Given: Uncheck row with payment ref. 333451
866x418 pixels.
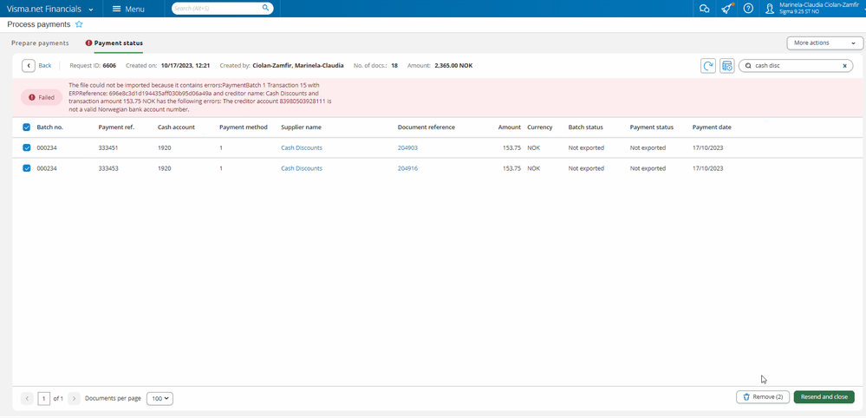Looking at the screenshot, I should coord(27,147).
